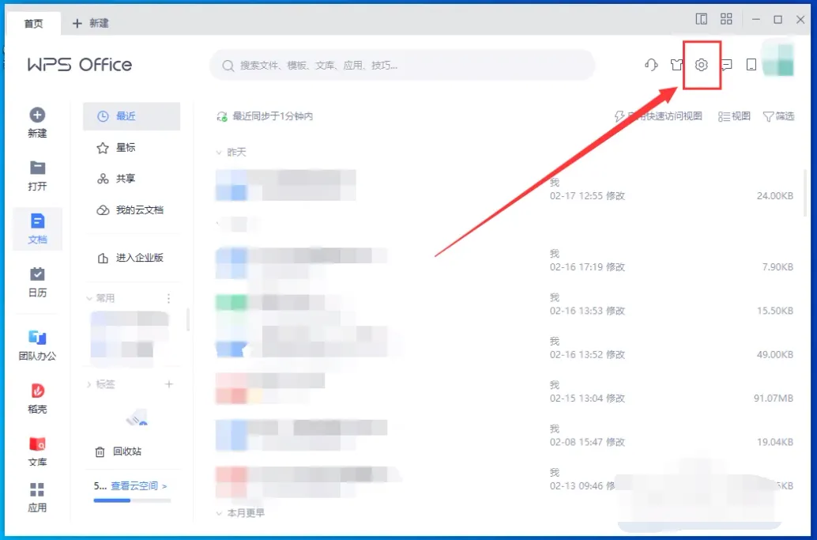Screen dimensions: 817x540
Task: Click the 91.07MB size text
Action: click(774, 398)
